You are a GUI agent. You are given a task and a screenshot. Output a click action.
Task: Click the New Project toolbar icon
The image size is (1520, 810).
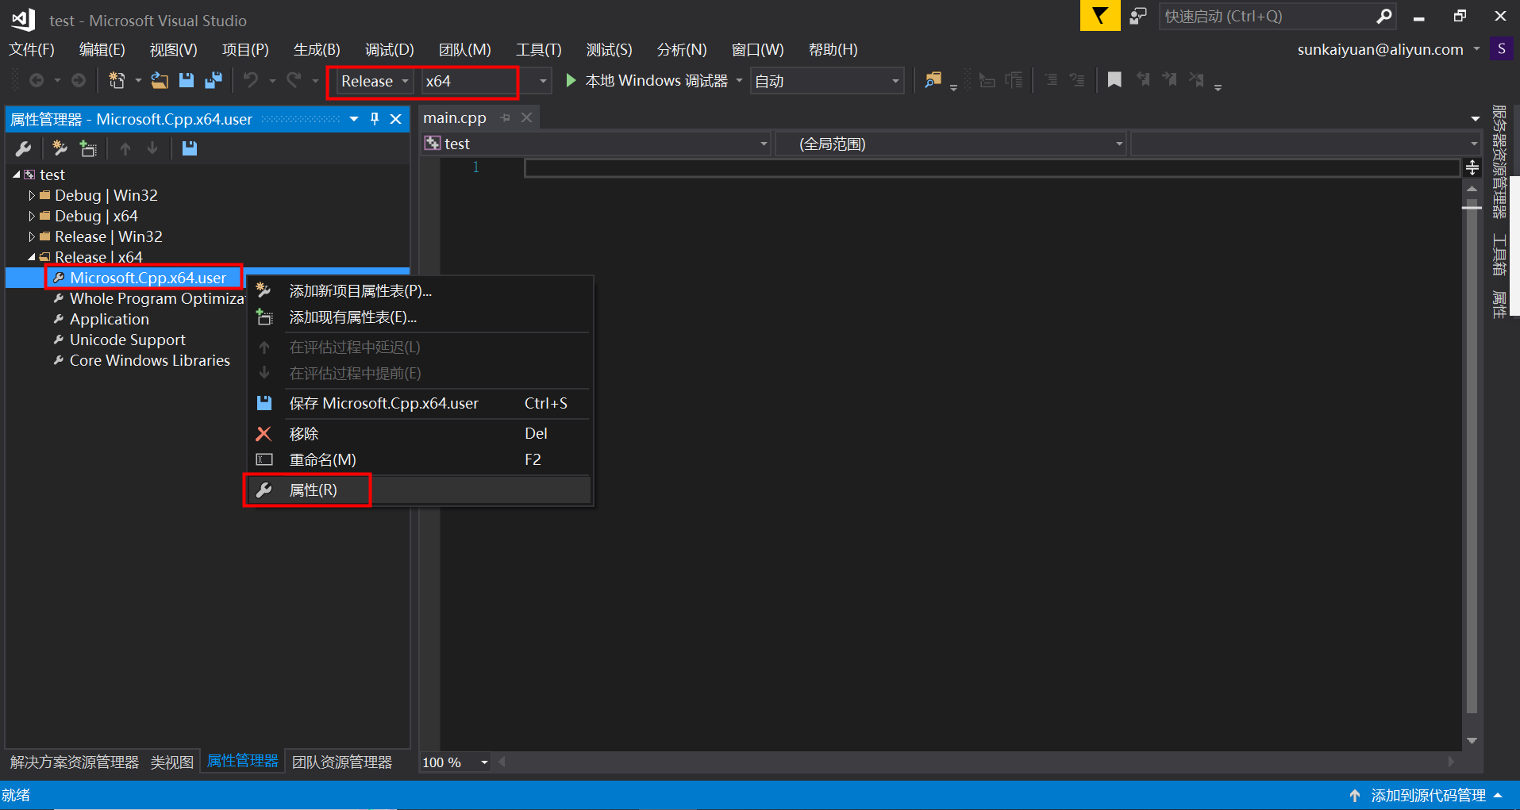coord(117,80)
